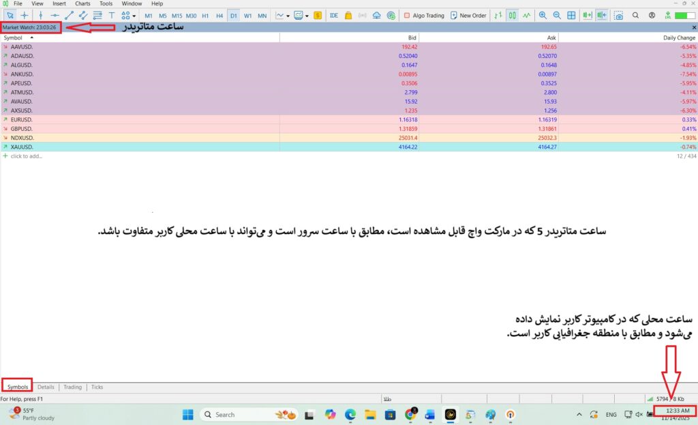
Task: Click the zoom out magnifier icon
Action: [557, 15]
